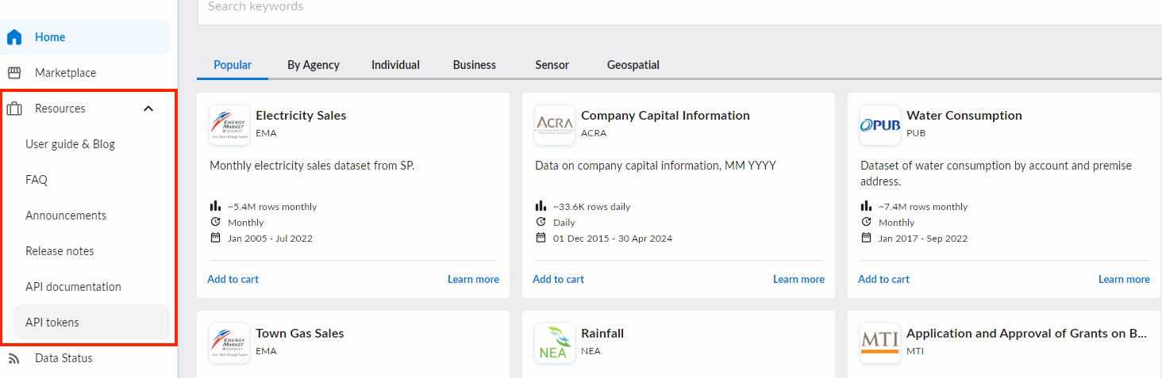Click the Home house icon in sidebar
Screen dimensions: 1162x378
click(14, 37)
